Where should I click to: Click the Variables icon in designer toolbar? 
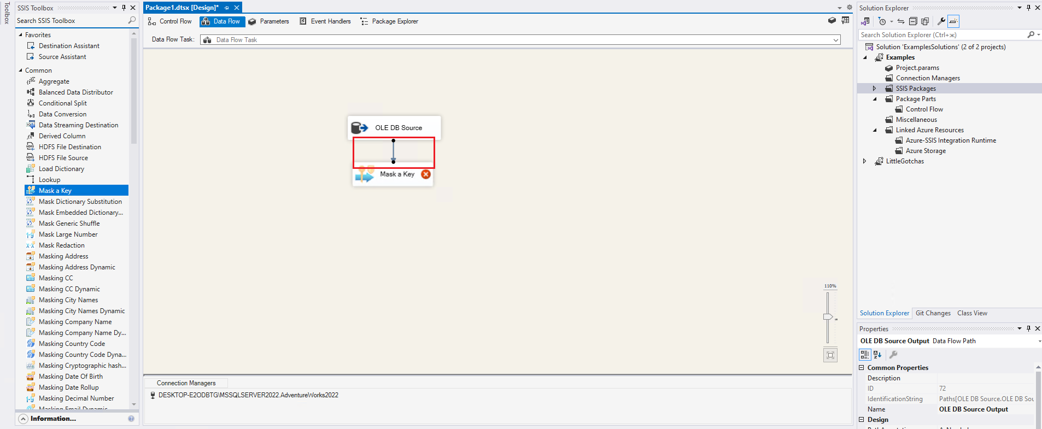coord(845,21)
